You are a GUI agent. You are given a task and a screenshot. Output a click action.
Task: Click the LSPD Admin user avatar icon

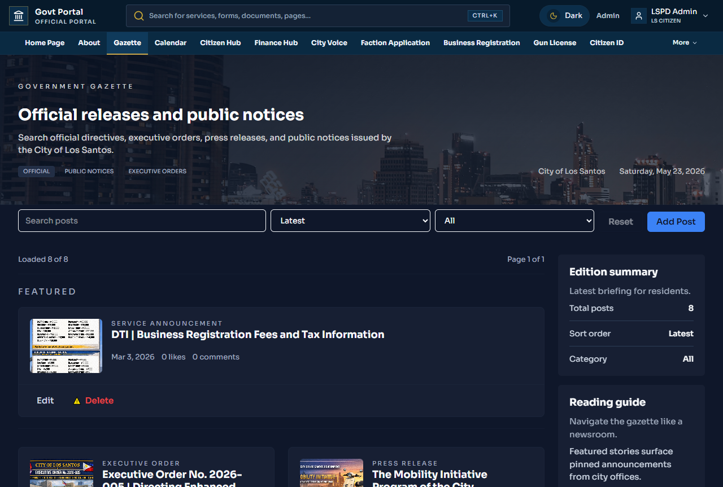point(639,16)
